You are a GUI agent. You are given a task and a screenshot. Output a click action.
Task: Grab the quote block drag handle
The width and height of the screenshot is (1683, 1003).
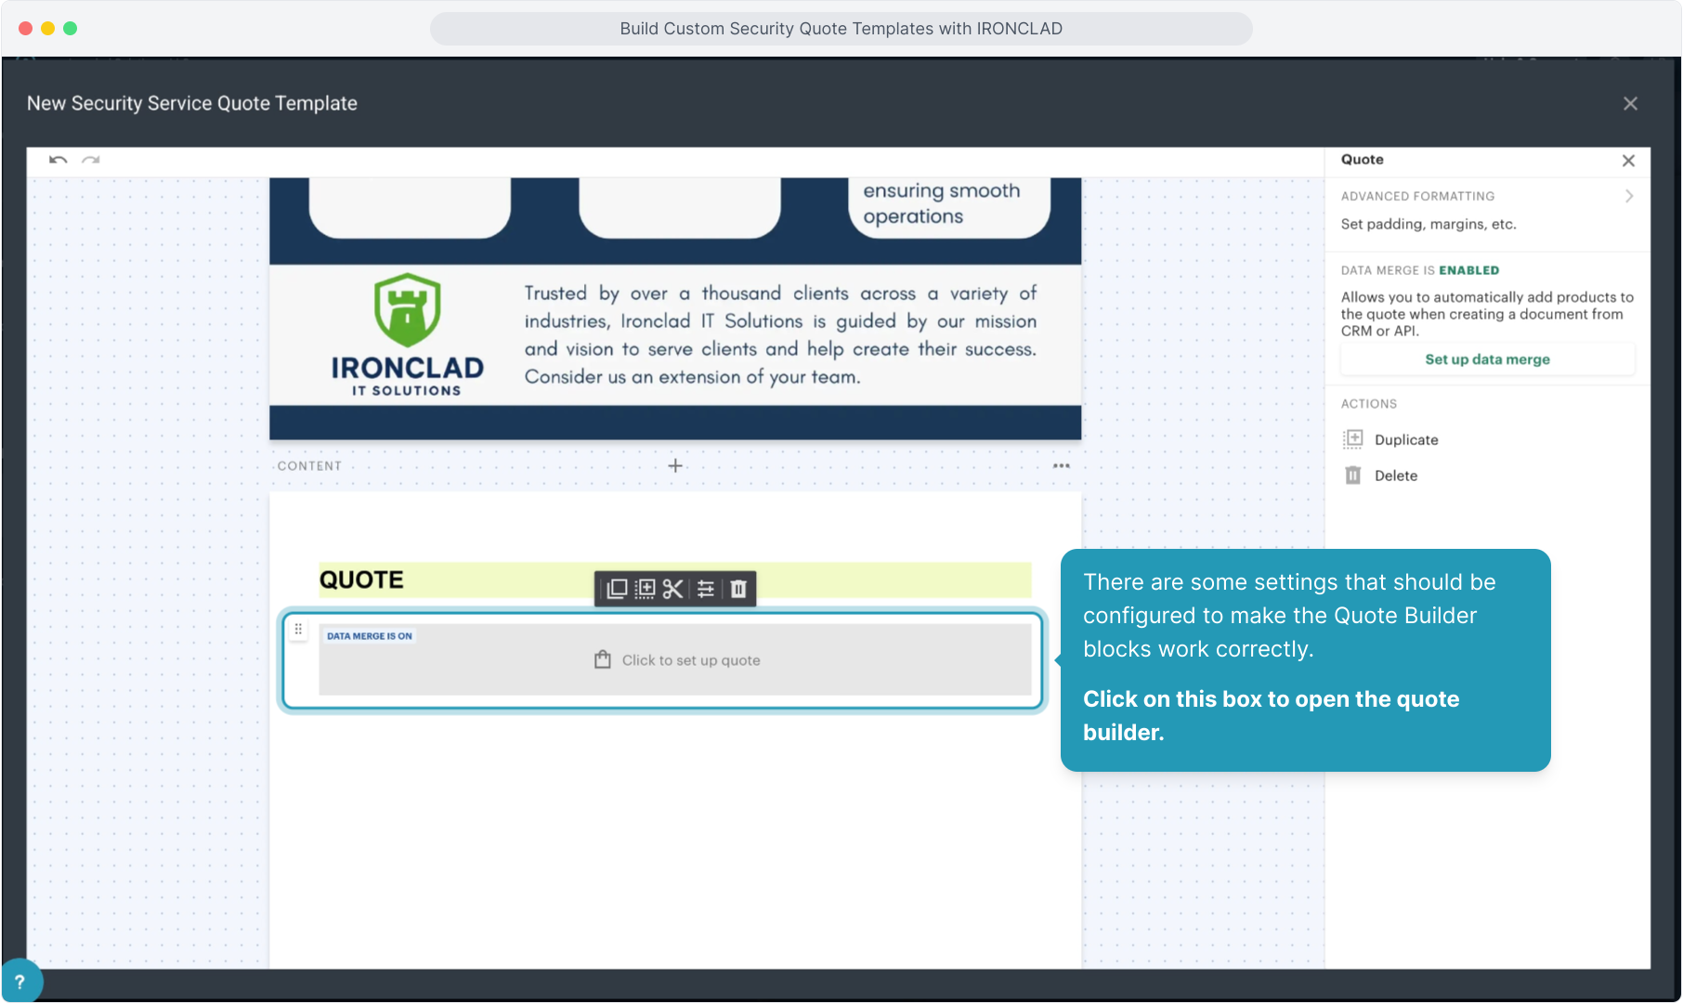point(298,630)
